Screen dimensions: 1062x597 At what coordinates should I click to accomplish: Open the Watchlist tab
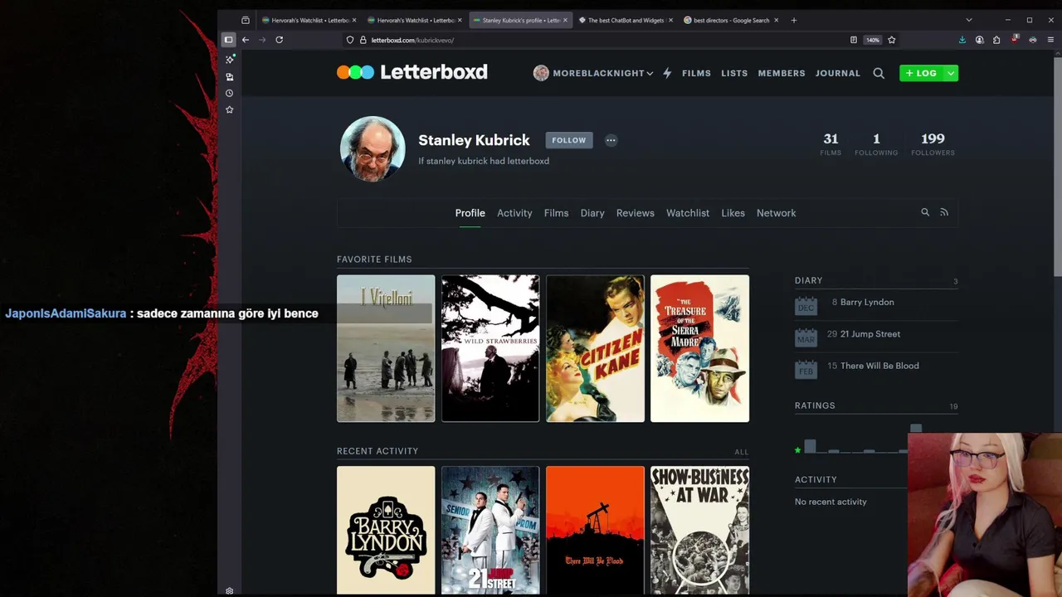[x=688, y=213]
